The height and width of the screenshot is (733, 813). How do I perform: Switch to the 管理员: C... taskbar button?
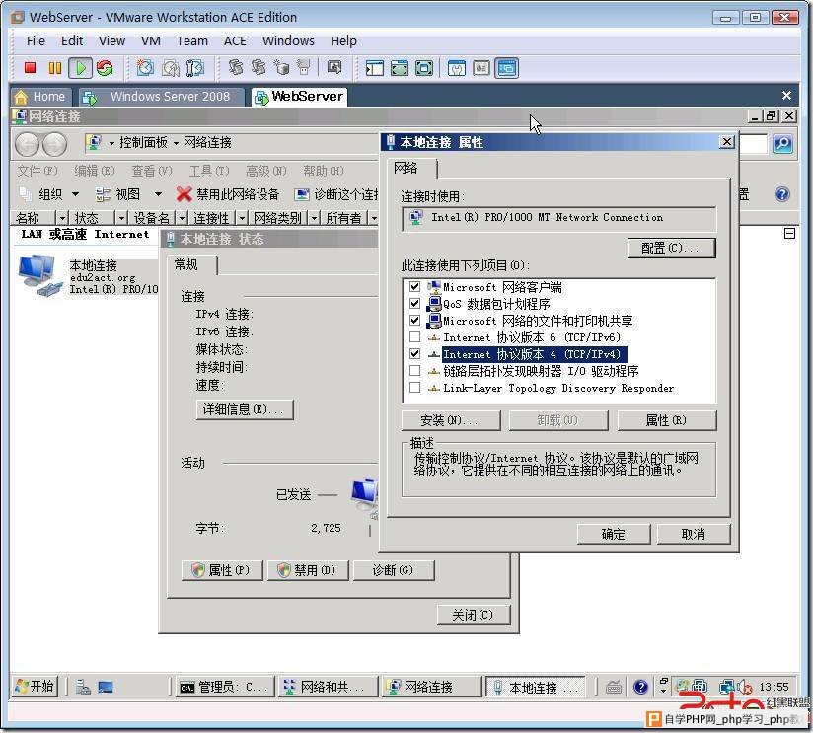[224, 687]
